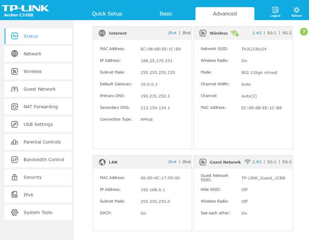Click the Security padlock icon
Screen dimensions: 309x240
pyautogui.click(x=15, y=177)
